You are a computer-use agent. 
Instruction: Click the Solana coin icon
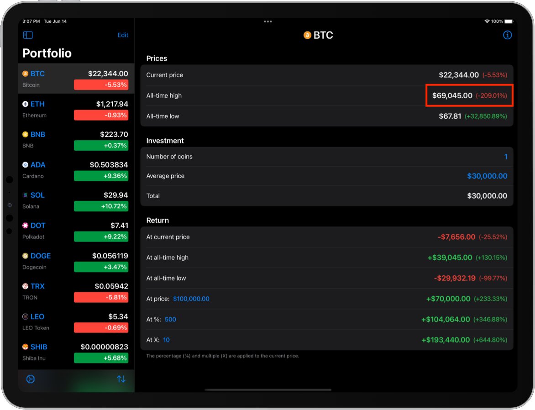pos(25,195)
